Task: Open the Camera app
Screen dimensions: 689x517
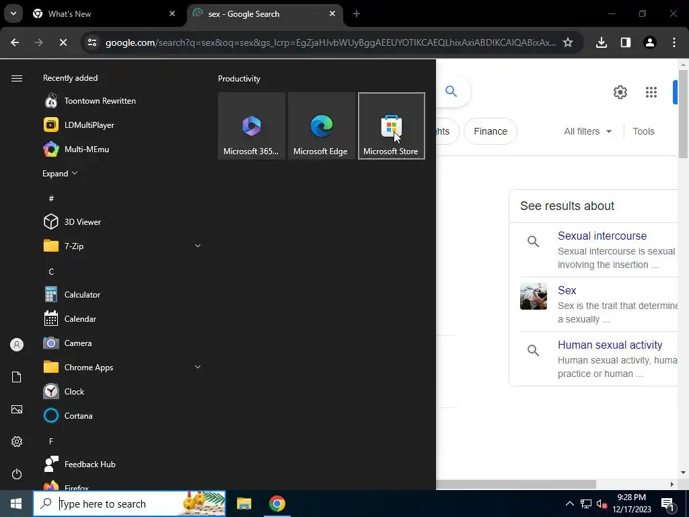Action: coord(122,343)
